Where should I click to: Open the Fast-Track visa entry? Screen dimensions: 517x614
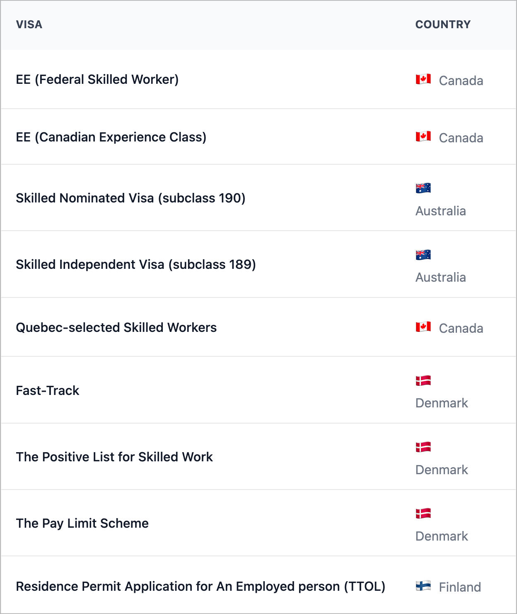pos(47,390)
